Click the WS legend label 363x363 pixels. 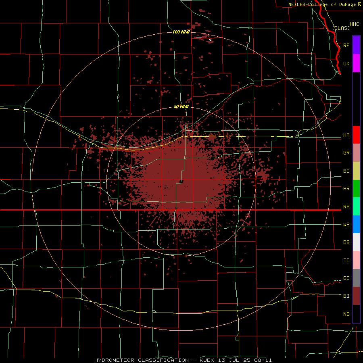(346, 225)
